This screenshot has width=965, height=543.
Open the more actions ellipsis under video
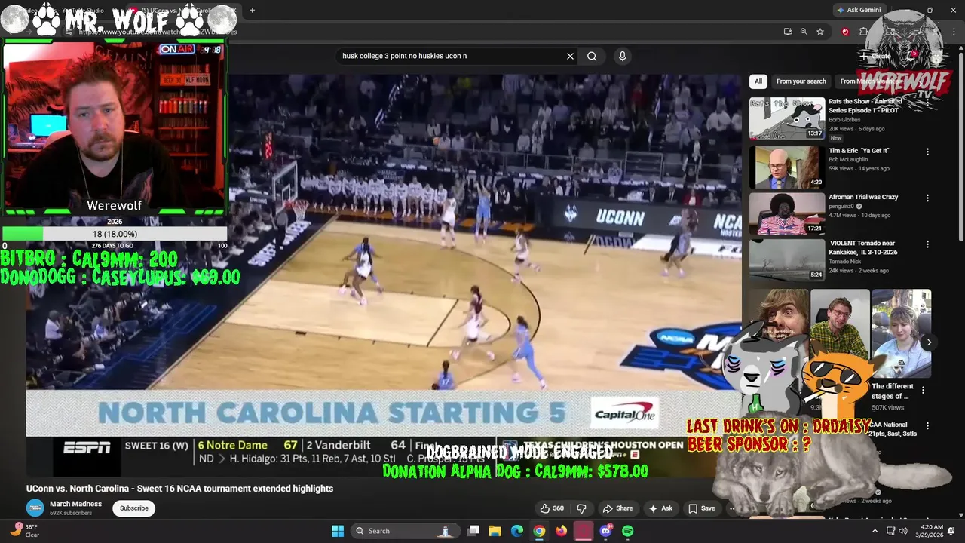[x=732, y=508]
